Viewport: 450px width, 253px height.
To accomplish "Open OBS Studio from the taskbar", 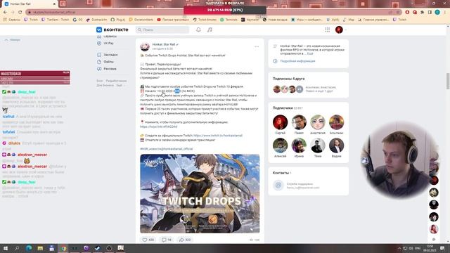I will 109,248.
